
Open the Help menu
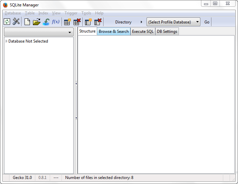click(x=99, y=13)
